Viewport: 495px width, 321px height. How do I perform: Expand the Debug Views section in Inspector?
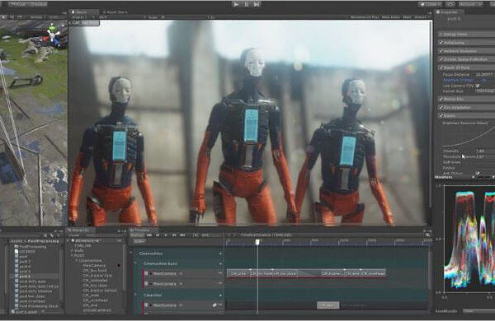pos(441,34)
